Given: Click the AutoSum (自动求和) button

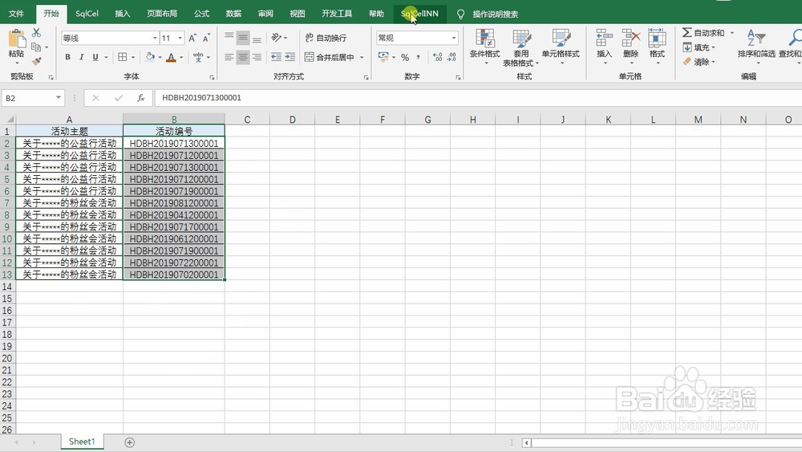Looking at the screenshot, I should click(x=704, y=33).
